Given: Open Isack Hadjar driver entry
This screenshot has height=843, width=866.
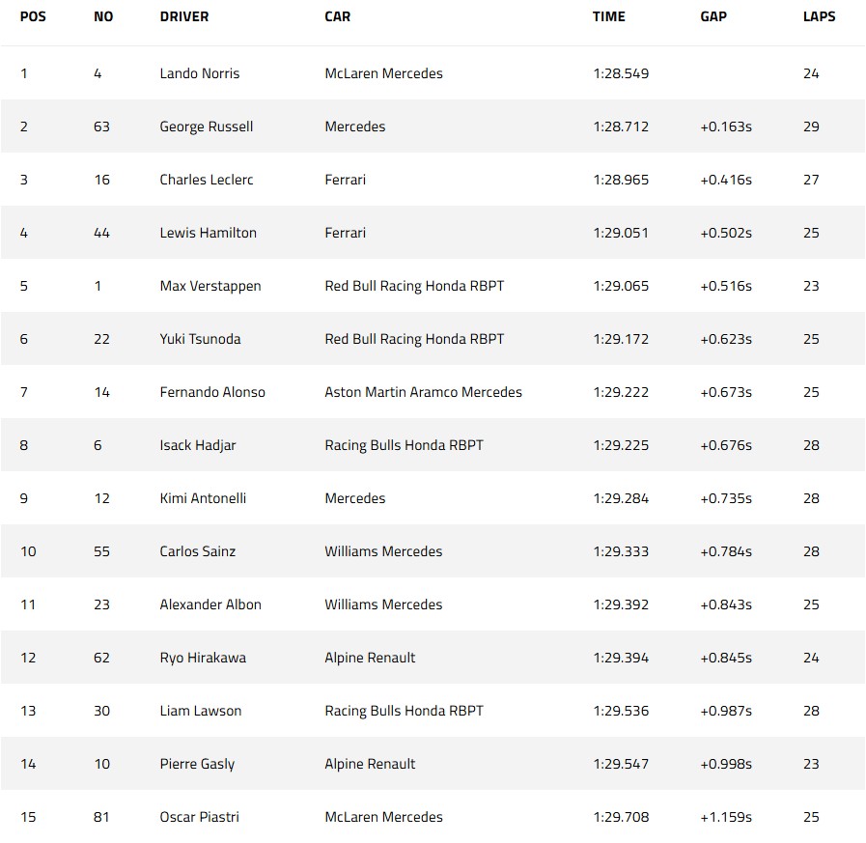Looking at the screenshot, I should [x=197, y=445].
